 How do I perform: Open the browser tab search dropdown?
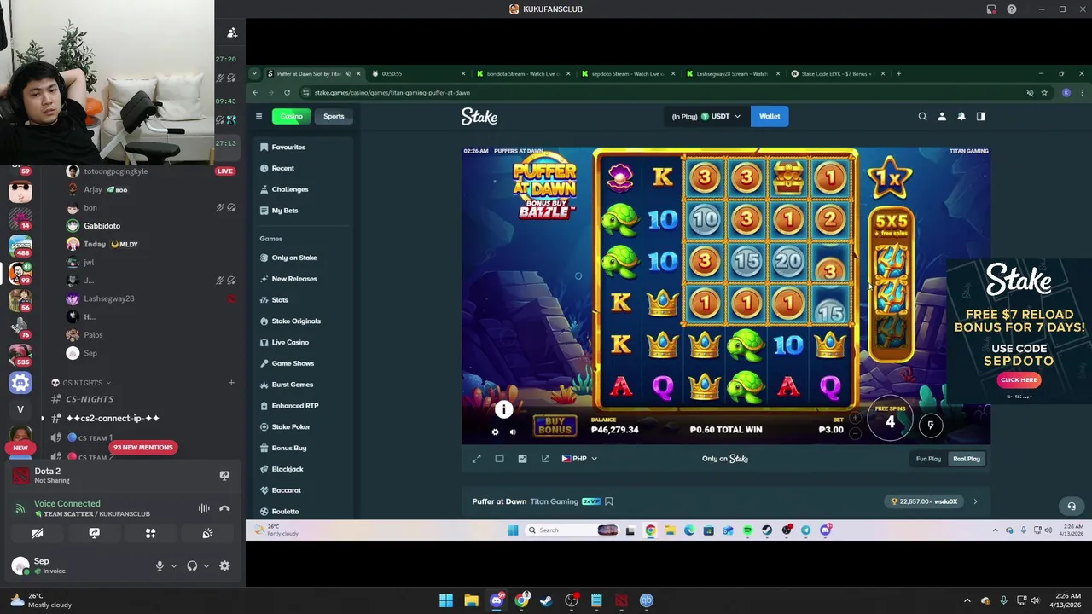pos(254,73)
